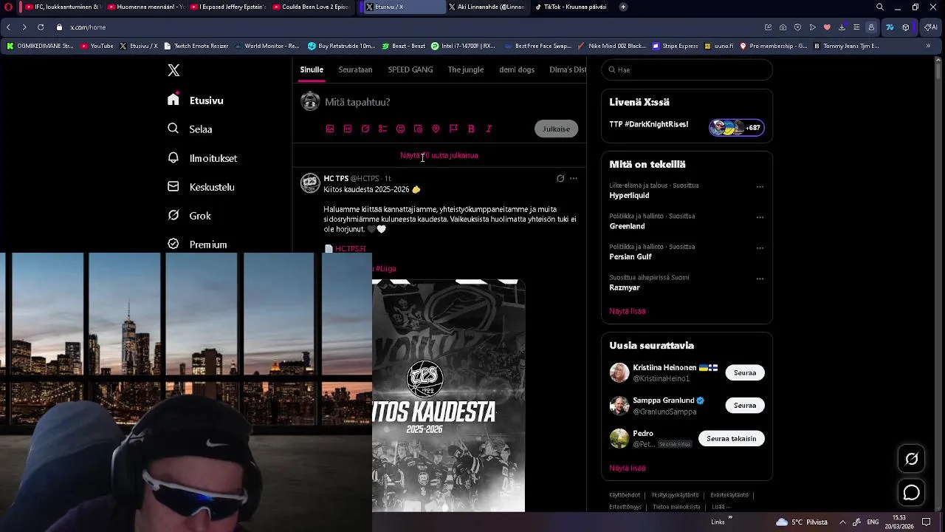Add an image to the post

[x=330, y=129]
